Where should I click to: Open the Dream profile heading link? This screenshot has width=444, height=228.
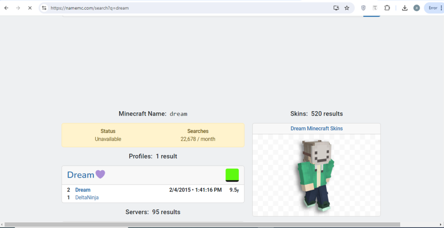[80, 175]
